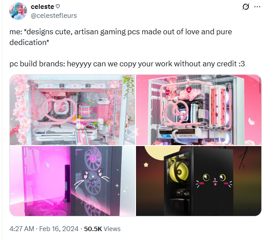This screenshot has width=268, height=240.
Task: Open the @celestefleurs handle link
Action: tap(54, 16)
